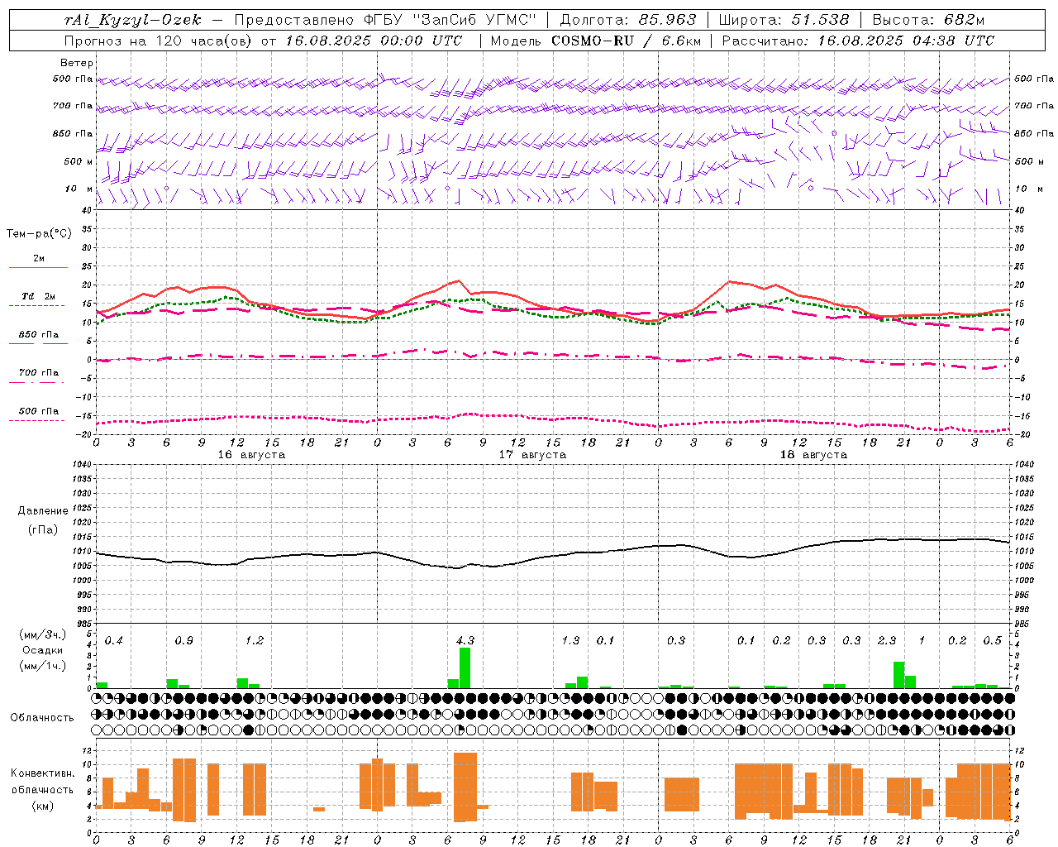
Task: Select the latitude value 51.538
Action: (x=820, y=20)
